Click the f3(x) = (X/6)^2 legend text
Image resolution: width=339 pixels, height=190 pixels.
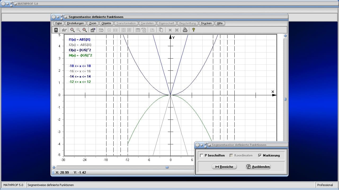click(x=80, y=50)
